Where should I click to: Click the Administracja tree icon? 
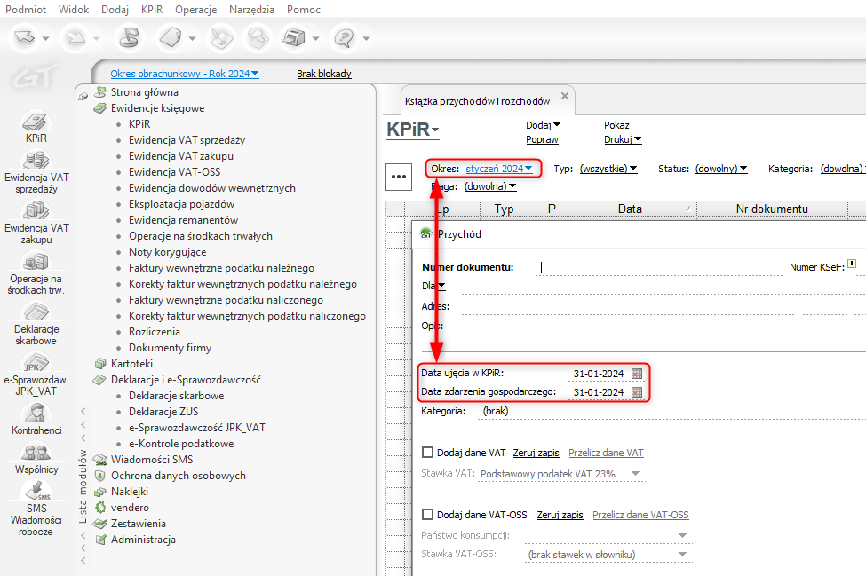(x=100, y=539)
